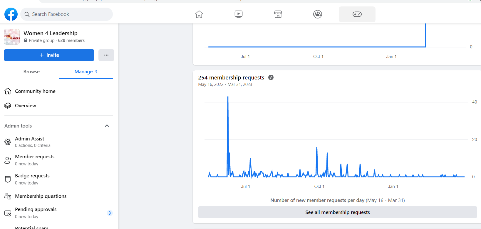Click the Women 4 Leadership group thumbnail
The image size is (481, 229).
(x=12, y=37)
